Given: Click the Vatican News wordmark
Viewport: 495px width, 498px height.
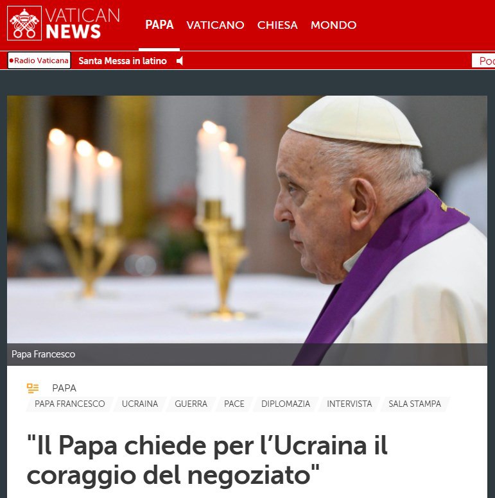Looking at the screenshot, I should click(x=83, y=24).
